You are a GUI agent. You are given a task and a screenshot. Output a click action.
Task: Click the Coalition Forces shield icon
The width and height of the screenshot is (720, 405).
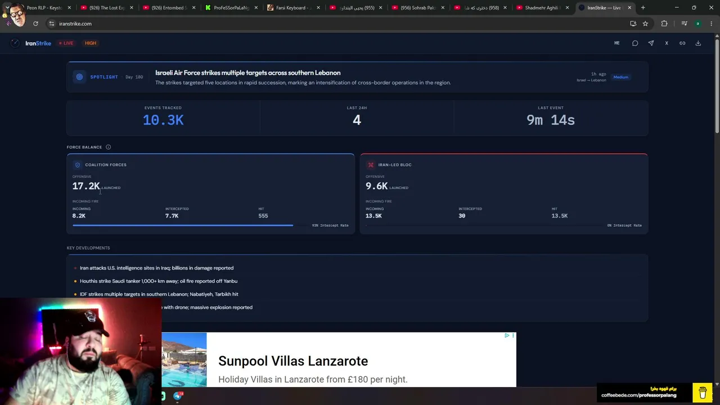[78, 165]
